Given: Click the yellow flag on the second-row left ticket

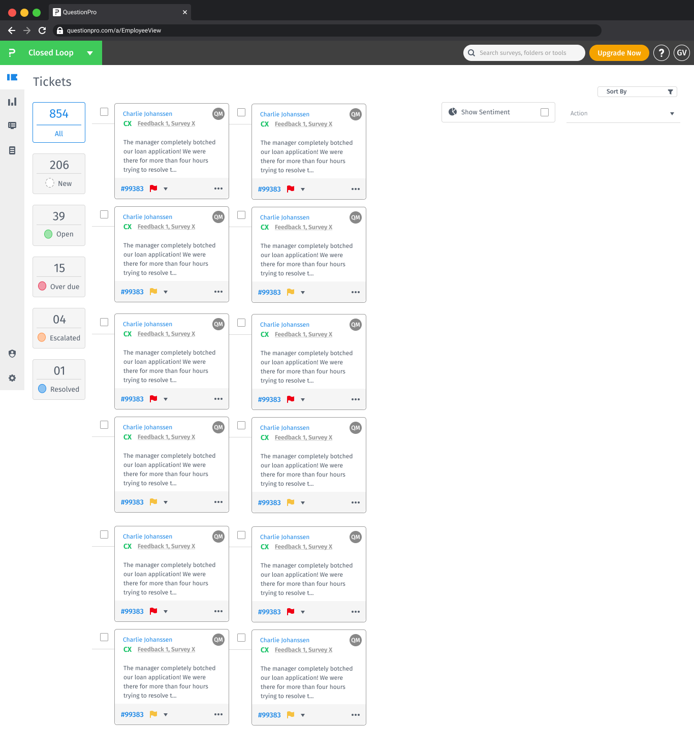Looking at the screenshot, I should point(153,292).
